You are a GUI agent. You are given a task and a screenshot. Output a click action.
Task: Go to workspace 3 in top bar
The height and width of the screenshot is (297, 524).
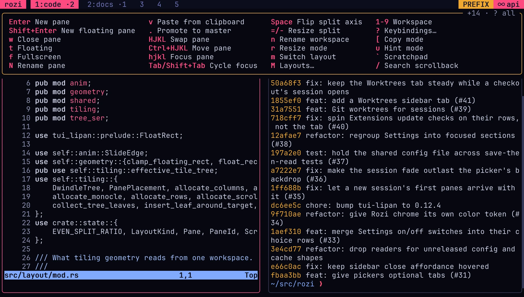point(142,4)
